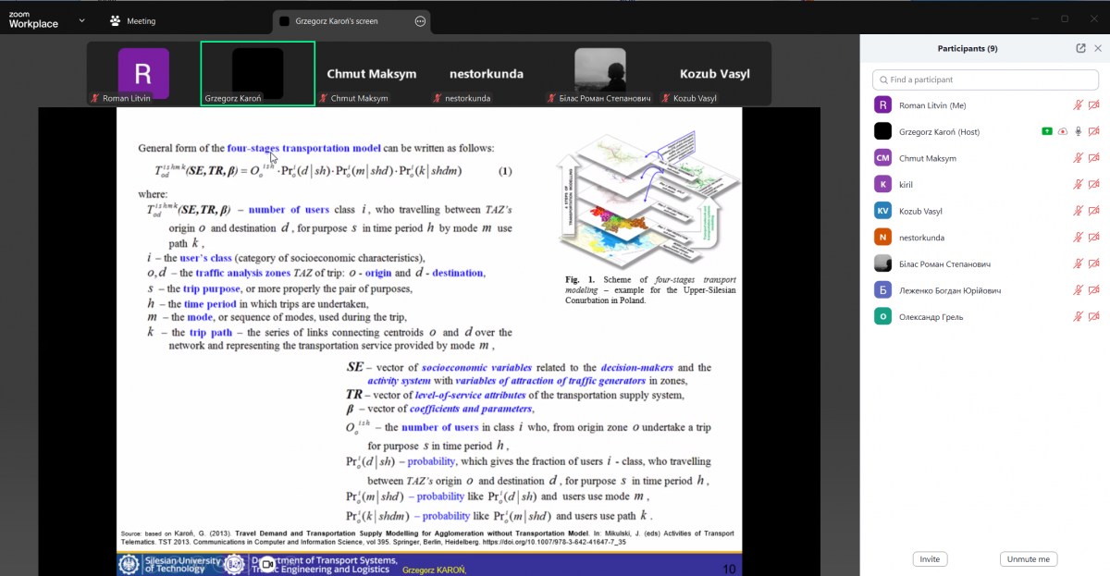Click the Find a participant search field
The height and width of the screenshot is (576, 1110).
pos(984,80)
